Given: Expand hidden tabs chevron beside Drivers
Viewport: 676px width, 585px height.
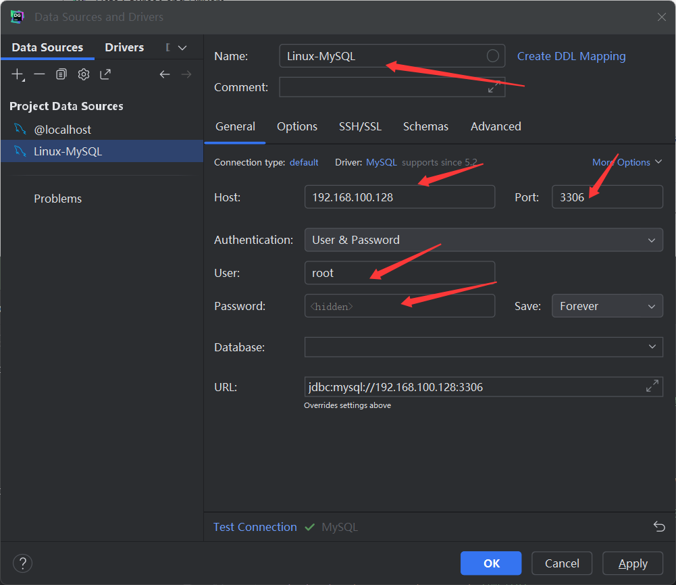Looking at the screenshot, I should point(182,47).
